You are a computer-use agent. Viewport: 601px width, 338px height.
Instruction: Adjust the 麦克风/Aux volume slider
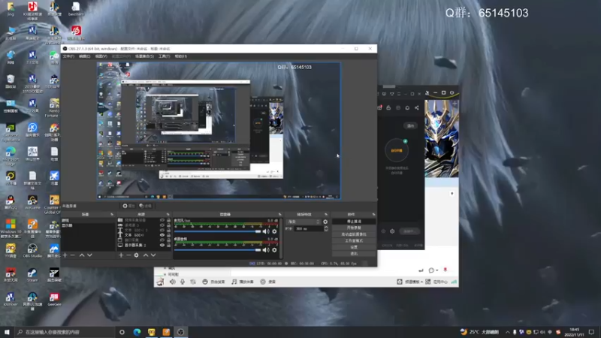coord(217,231)
